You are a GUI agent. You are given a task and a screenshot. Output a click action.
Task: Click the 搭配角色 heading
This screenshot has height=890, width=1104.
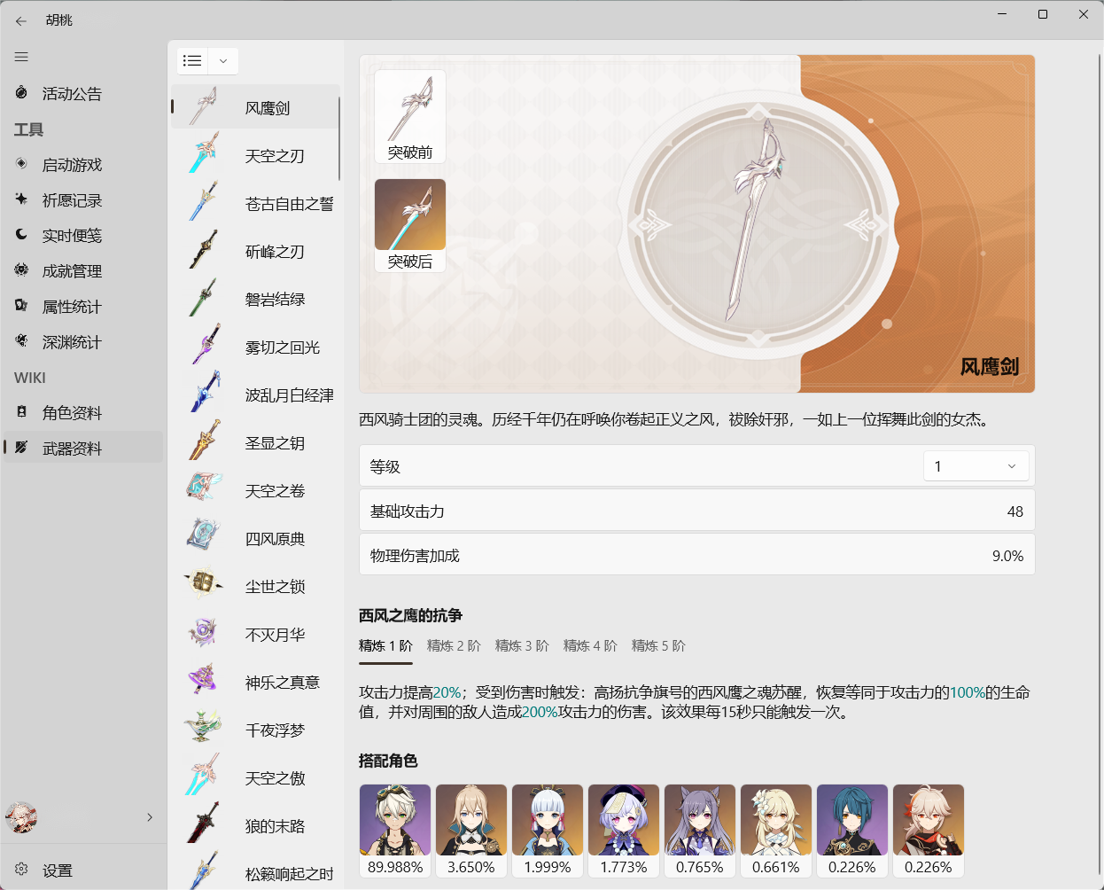coord(388,761)
